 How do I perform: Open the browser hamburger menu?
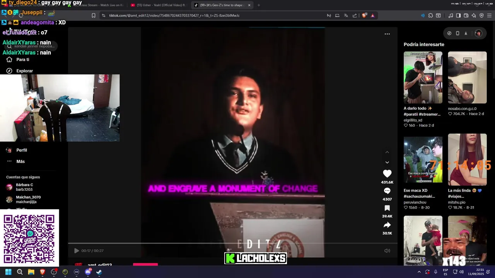[x=489, y=15]
